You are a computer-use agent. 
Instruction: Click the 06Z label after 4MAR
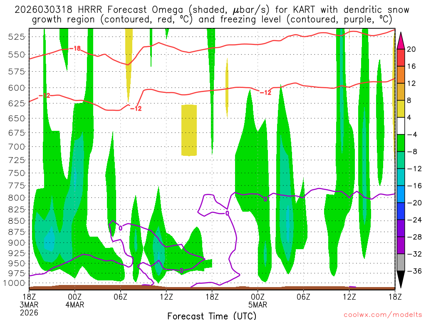pos(120,297)
